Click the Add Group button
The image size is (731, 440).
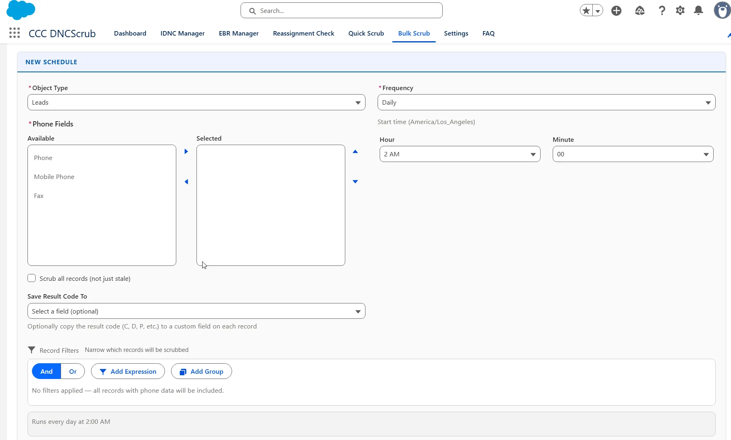(201, 371)
